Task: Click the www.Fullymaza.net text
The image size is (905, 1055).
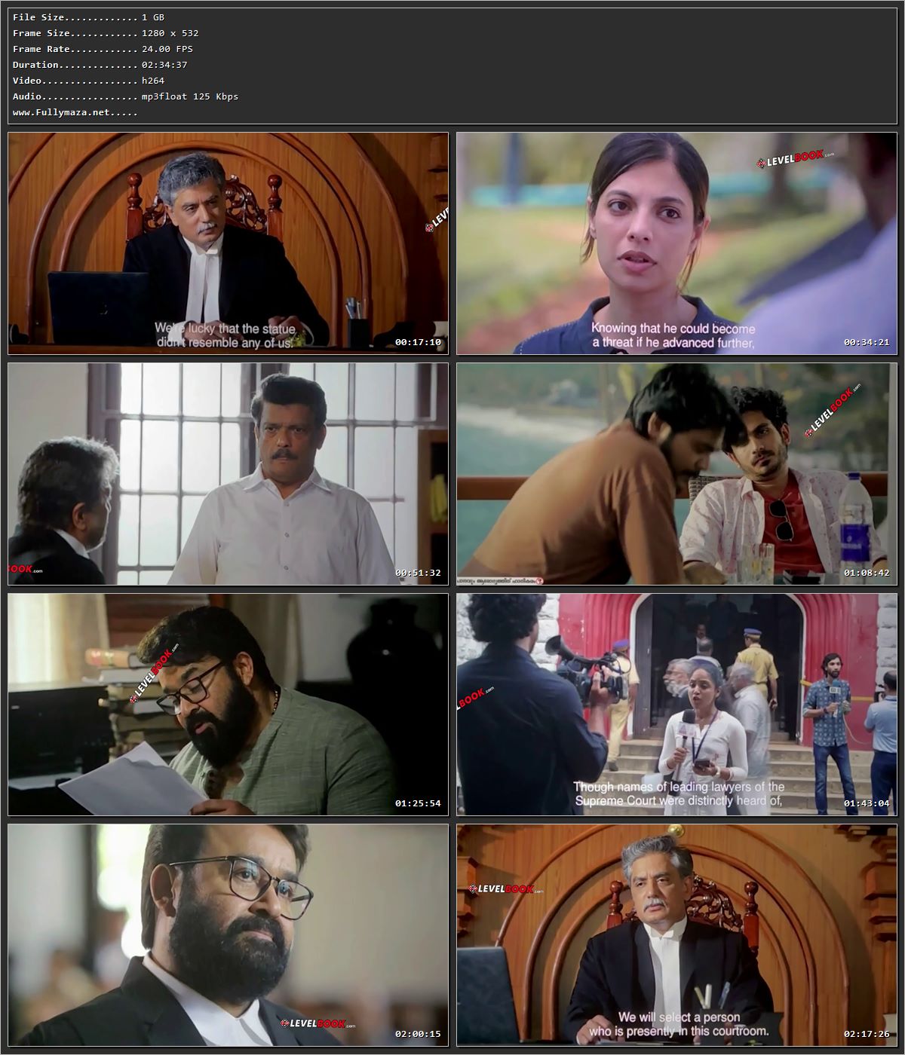Action: point(75,112)
